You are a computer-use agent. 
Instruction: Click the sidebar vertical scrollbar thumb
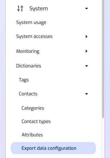(103, 59)
